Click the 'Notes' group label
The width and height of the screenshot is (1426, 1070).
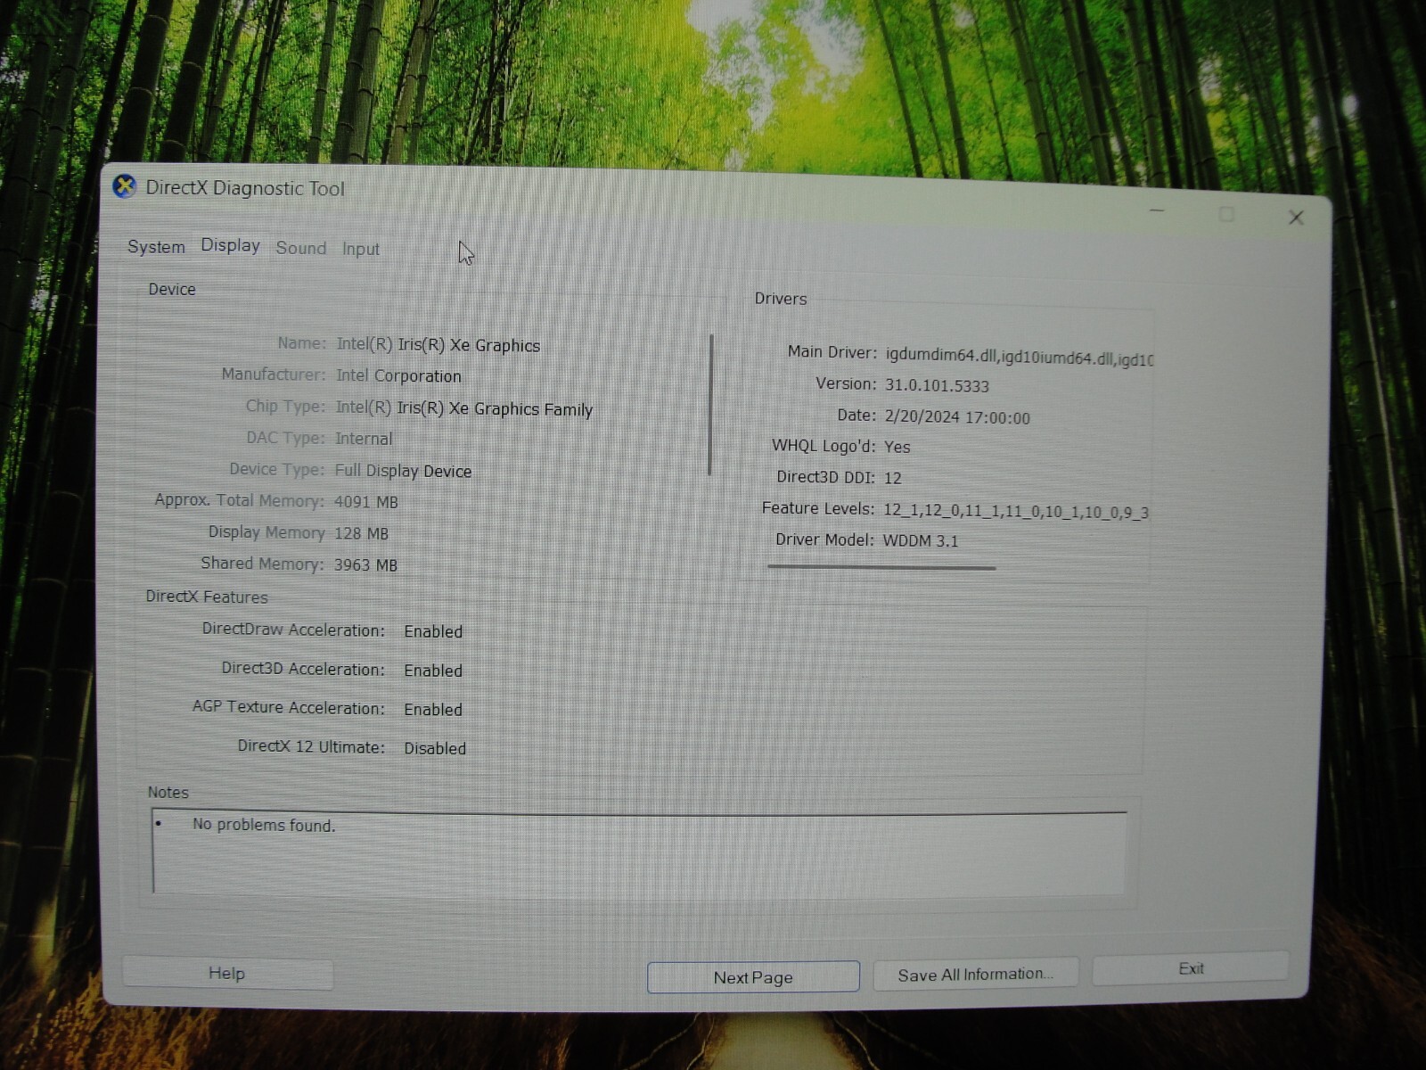168,792
